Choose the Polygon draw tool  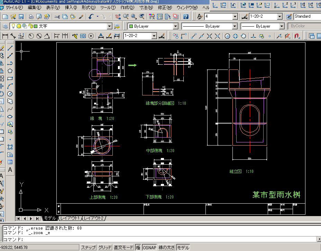[10, 71]
